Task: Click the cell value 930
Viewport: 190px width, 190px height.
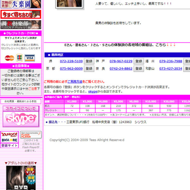Action: (x=169, y=106)
